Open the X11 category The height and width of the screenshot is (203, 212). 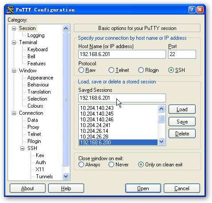pyautogui.click(x=40, y=169)
